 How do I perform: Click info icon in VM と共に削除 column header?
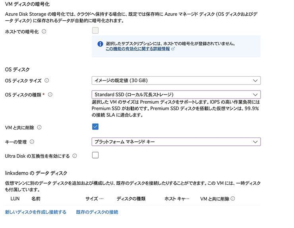(x=233, y=199)
